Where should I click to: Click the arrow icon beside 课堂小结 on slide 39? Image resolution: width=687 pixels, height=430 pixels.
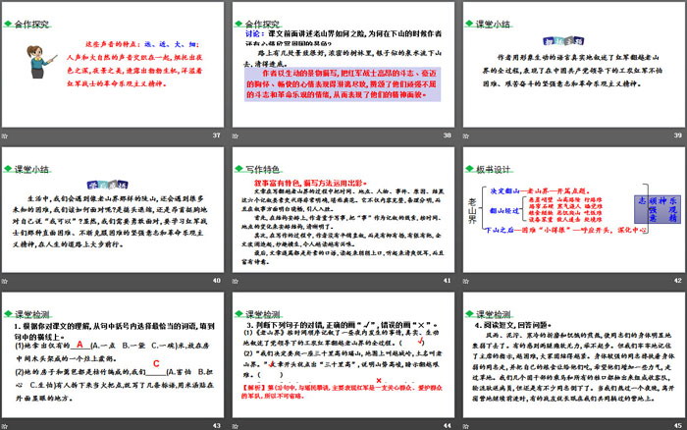pyautogui.click(x=466, y=20)
